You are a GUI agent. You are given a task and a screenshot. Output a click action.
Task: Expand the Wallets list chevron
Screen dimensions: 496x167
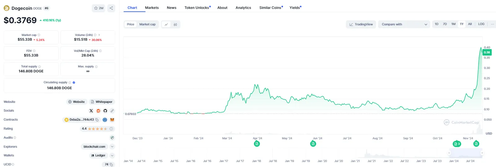112,156
